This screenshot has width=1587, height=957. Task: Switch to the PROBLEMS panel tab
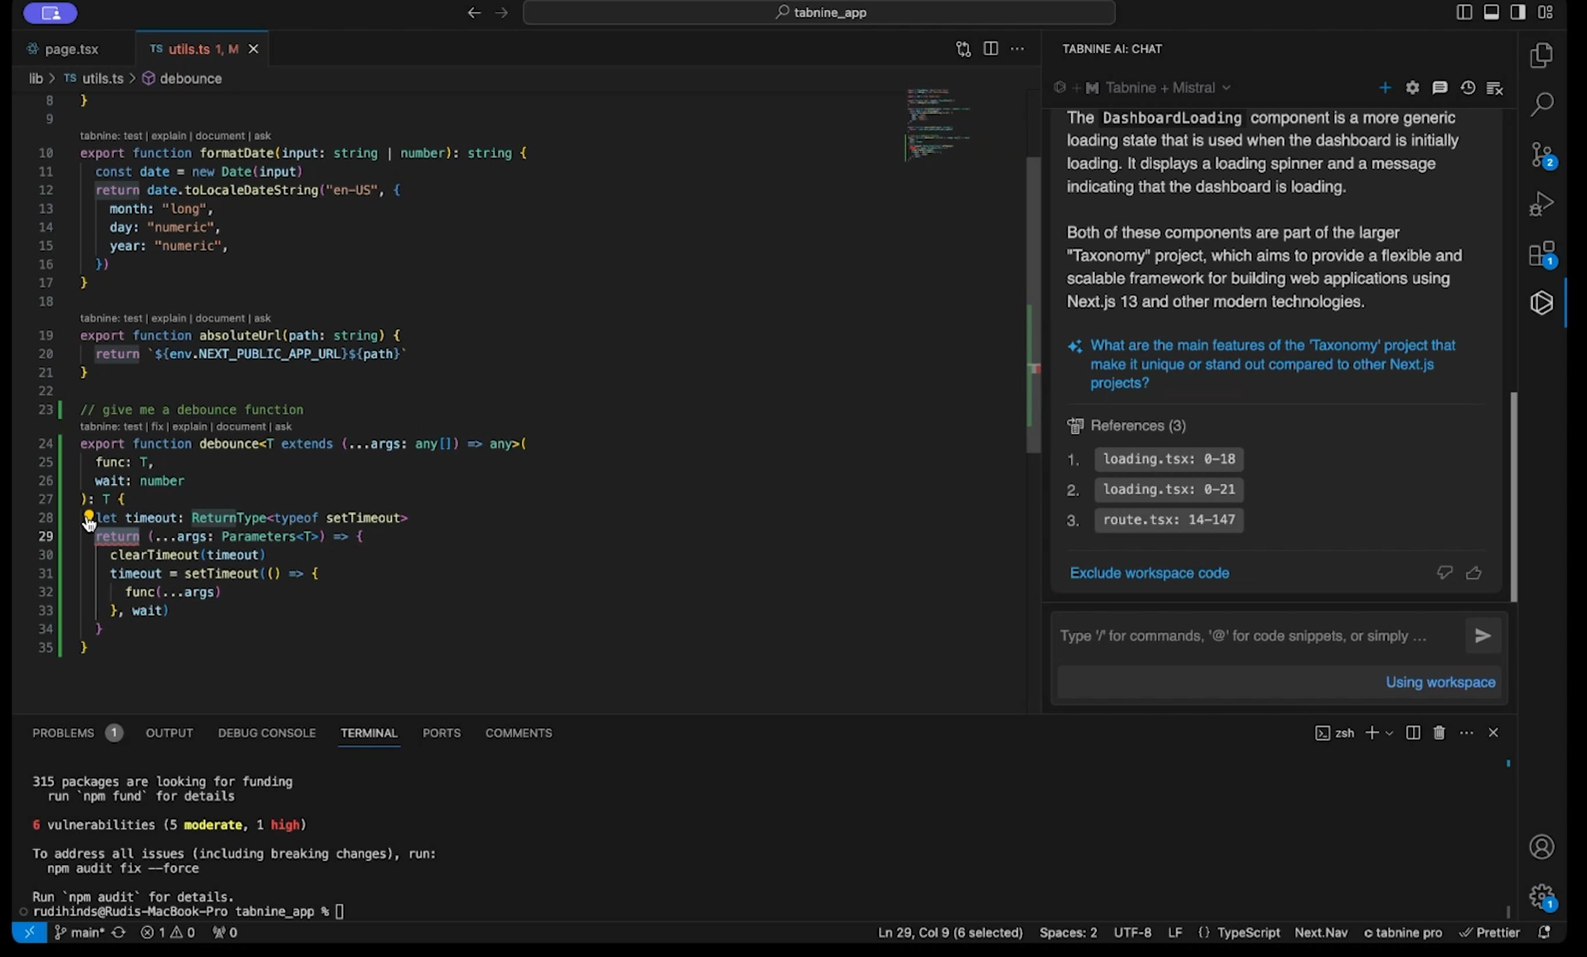tap(63, 733)
